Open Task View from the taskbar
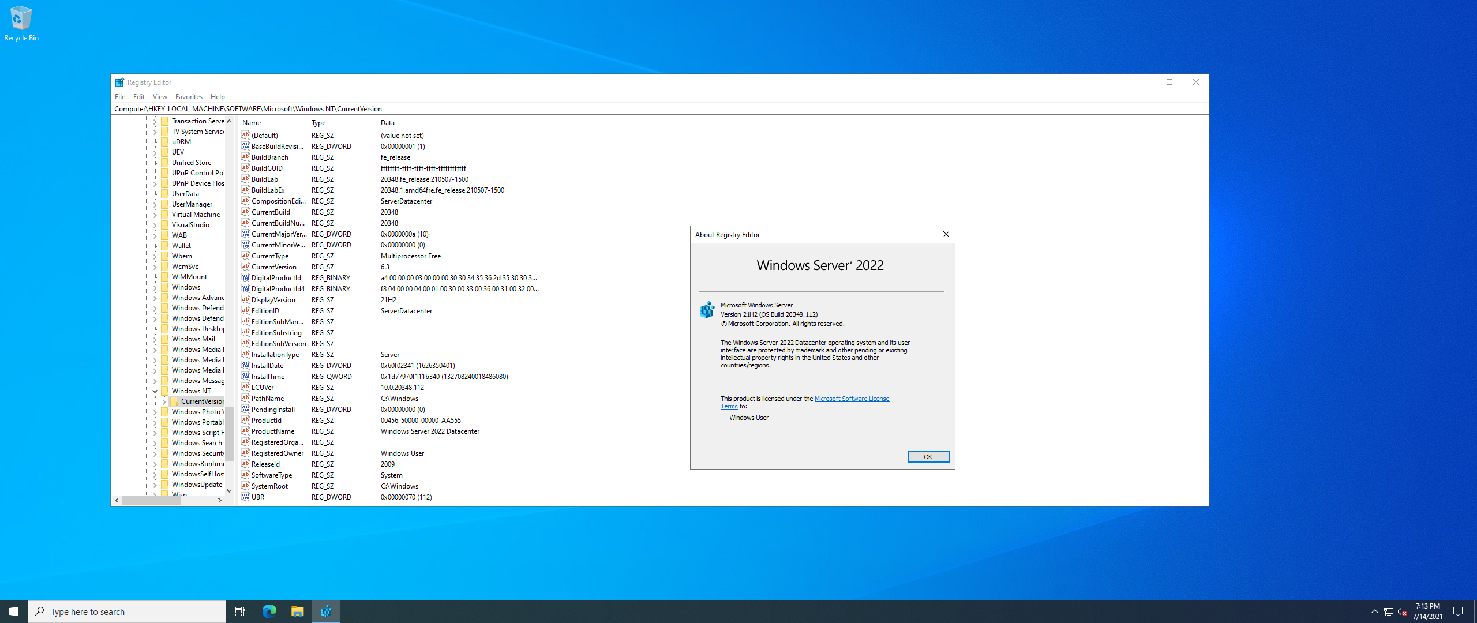The image size is (1477, 623). [x=240, y=611]
